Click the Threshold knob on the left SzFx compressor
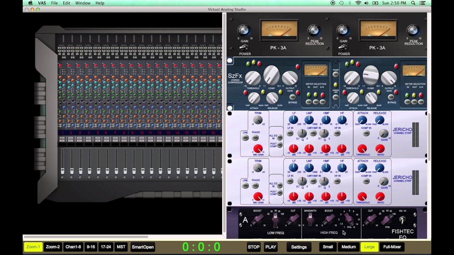The width and height of the screenshot is (454, 255). [253, 78]
